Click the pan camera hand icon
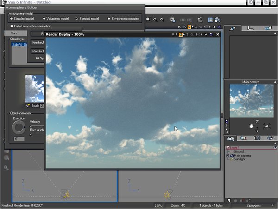Image resolution: width=278 pixels, height=209 pixels. [x=252, y=126]
